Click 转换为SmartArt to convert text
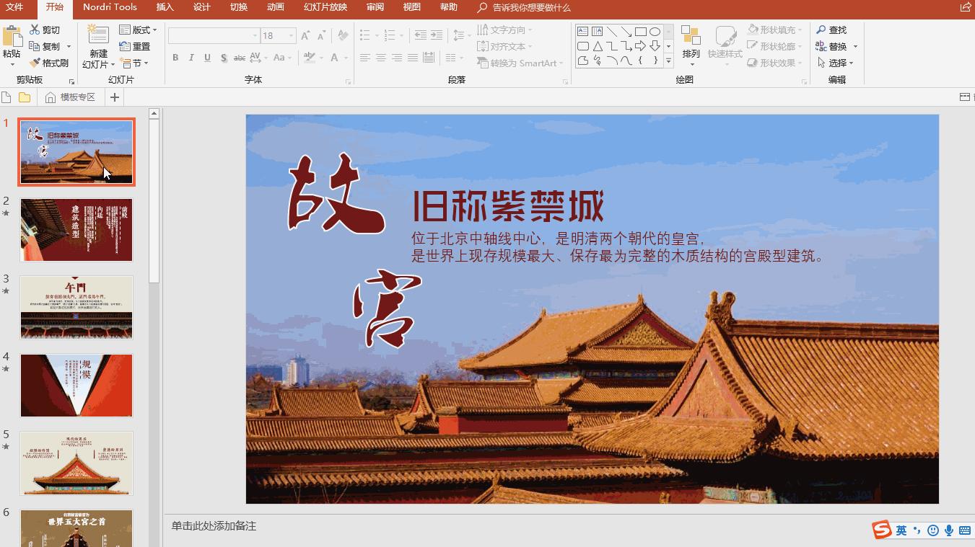This screenshot has height=547, width=975. tap(521, 63)
